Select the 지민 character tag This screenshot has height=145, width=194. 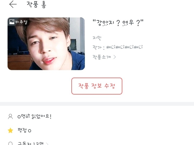pos(97,38)
